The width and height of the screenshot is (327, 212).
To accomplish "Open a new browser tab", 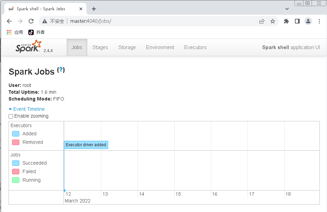I will click(94, 9).
